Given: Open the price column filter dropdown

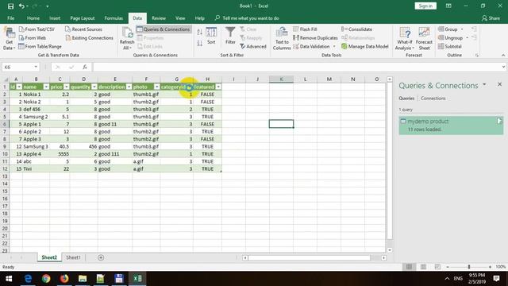Looking at the screenshot, I should 66,87.
